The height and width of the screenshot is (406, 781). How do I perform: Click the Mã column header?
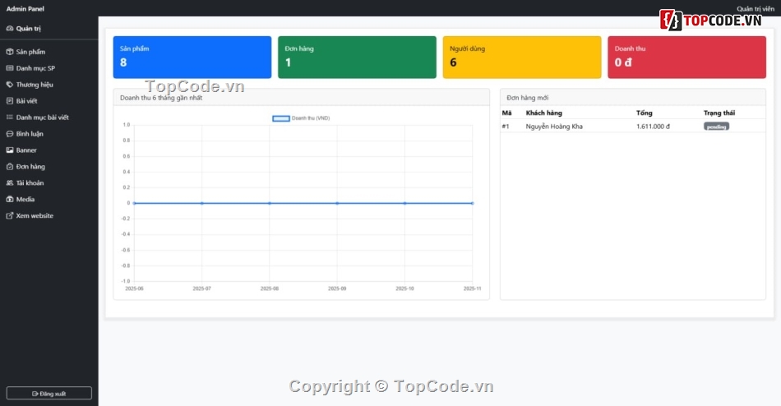coord(506,113)
